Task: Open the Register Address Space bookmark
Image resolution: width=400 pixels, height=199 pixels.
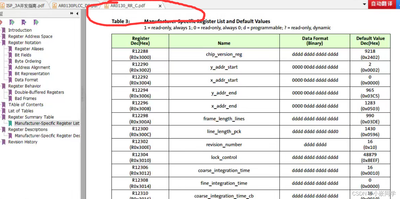Action: 30,37
